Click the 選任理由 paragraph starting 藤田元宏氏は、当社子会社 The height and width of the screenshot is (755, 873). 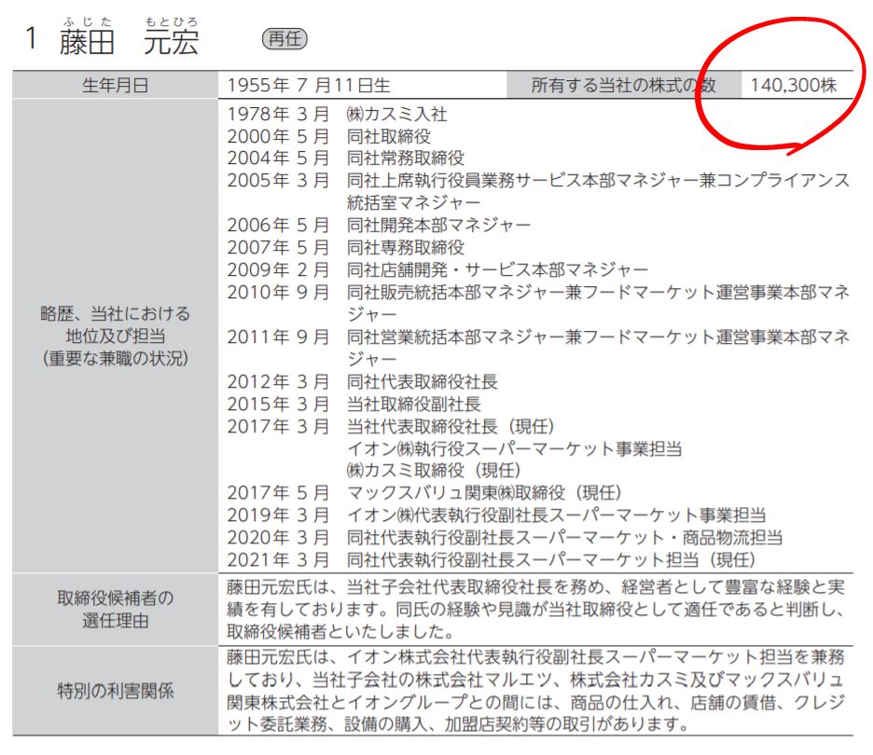coord(535,610)
